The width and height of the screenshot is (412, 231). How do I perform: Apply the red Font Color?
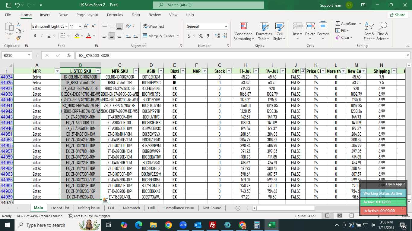89,36
